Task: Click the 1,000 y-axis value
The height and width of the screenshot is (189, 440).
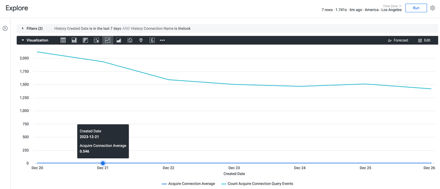Action: pos(24,111)
